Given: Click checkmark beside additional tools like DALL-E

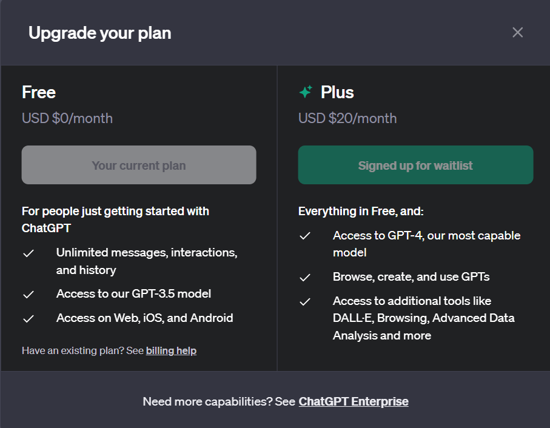Looking at the screenshot, I should click(x=305, y=301).
